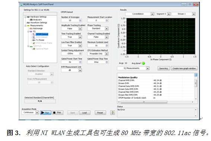Click the help lightbulb icon next to Preset
This screenshot has width=211, height=141.
(x=112, y=113)
